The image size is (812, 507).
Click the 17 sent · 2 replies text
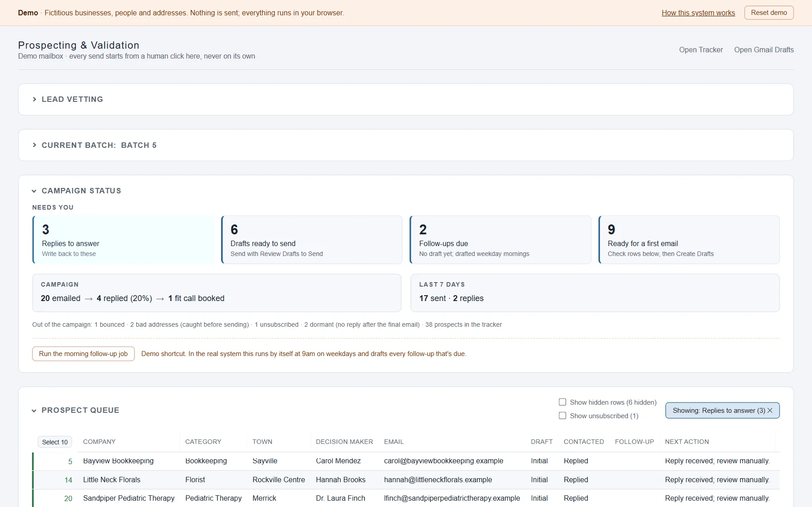coord(451,298)
